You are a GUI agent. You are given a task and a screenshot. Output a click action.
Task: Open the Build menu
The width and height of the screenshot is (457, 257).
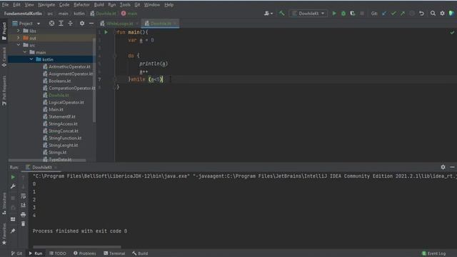click(x=99, y=5)
